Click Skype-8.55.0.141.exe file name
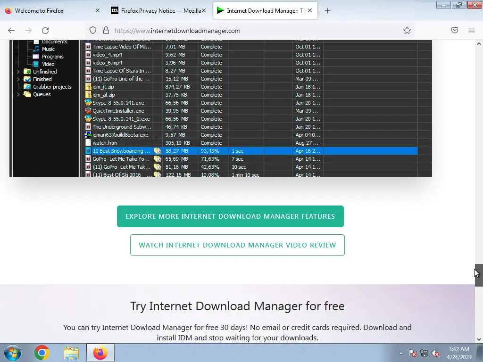The width and height of the screenshot is (483, 362). click(x=118, y=103)
